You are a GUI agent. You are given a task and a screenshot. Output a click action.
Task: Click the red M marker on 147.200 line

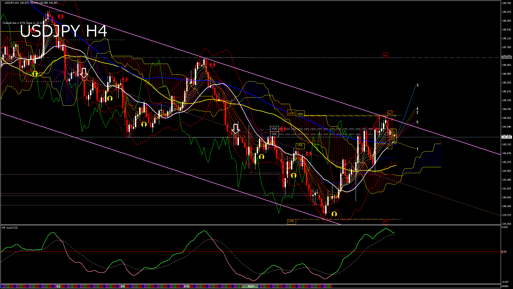(385, 55)
